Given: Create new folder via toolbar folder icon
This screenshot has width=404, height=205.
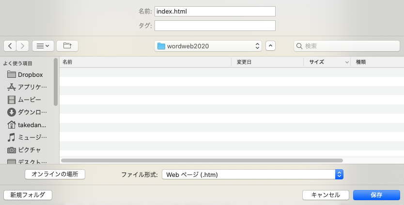Looking at the screenshot, I should [67, 46].
